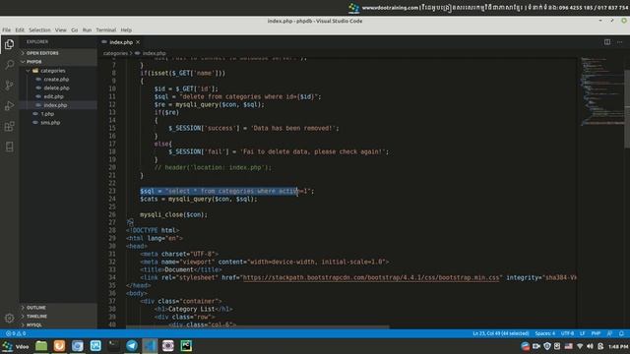Screen dimensions: 630x354
Task: Click the shield tray icon
Action: coord(547,346)
